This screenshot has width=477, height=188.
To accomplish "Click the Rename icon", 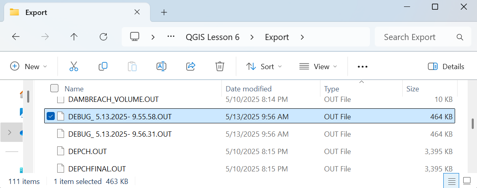I will (161, 66).
